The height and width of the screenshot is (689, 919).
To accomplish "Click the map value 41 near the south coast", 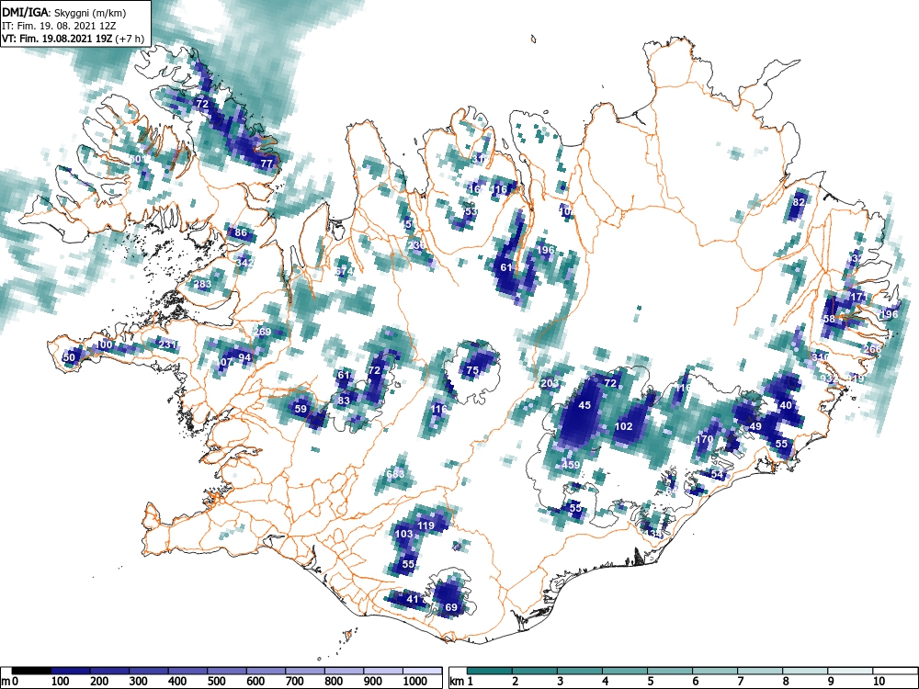I will click(413, 599).
